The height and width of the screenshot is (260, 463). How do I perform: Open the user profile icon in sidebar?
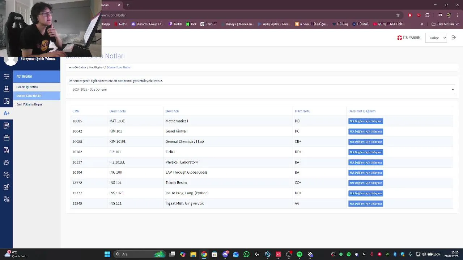click(7, 88)
